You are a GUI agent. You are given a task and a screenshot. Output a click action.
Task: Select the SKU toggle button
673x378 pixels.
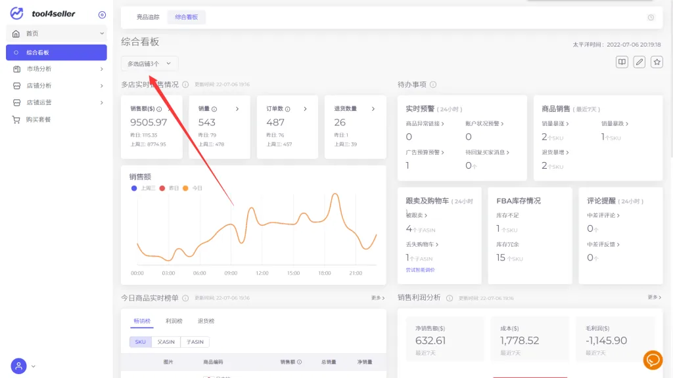coord(141,341)
